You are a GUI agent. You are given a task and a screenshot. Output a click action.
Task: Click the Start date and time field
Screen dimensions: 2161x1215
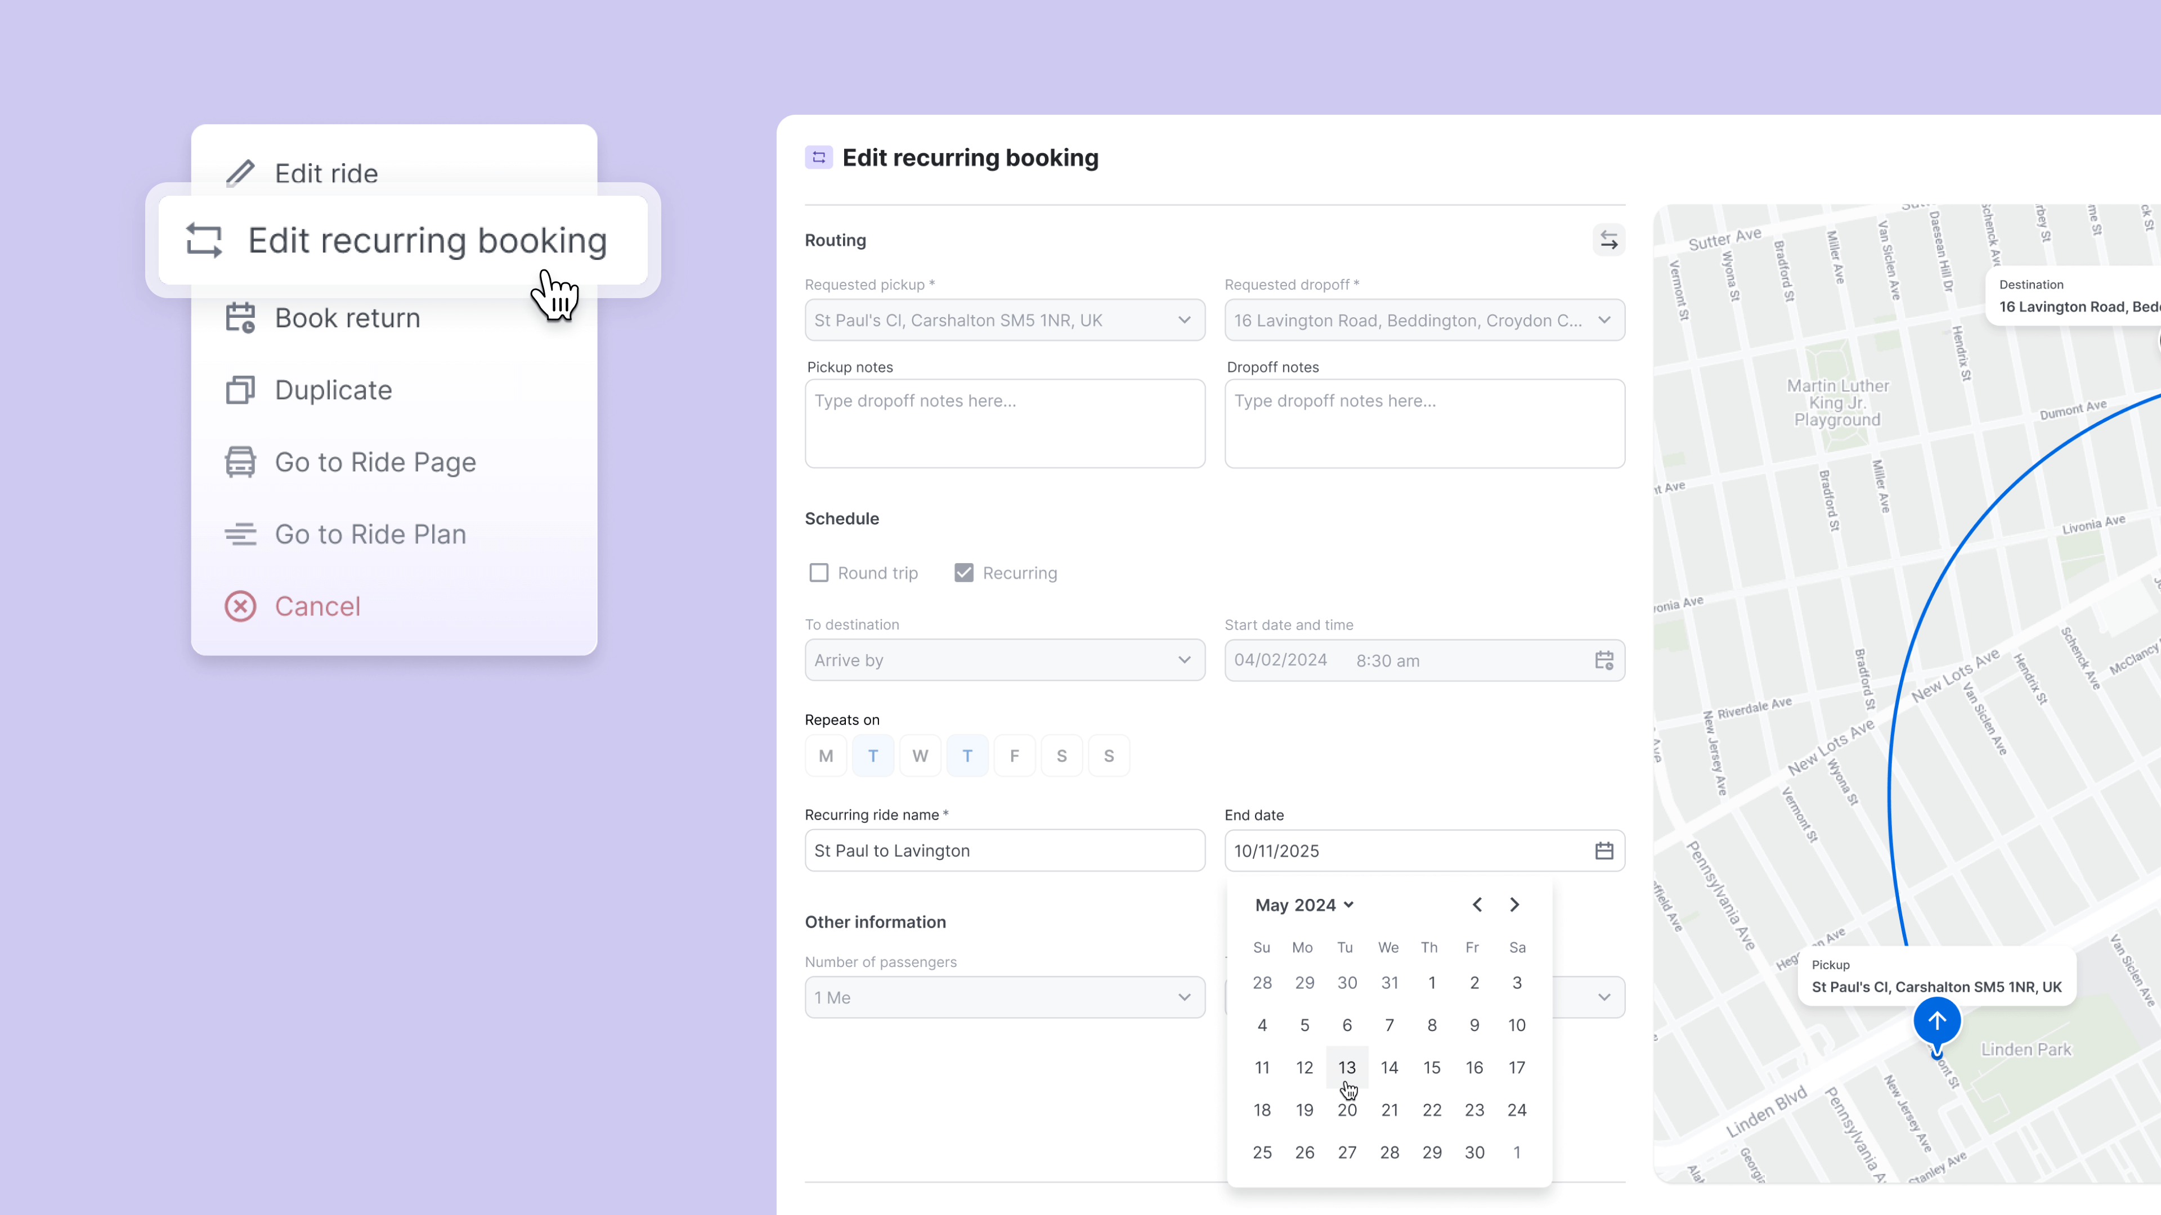(x=1424, y=661)
